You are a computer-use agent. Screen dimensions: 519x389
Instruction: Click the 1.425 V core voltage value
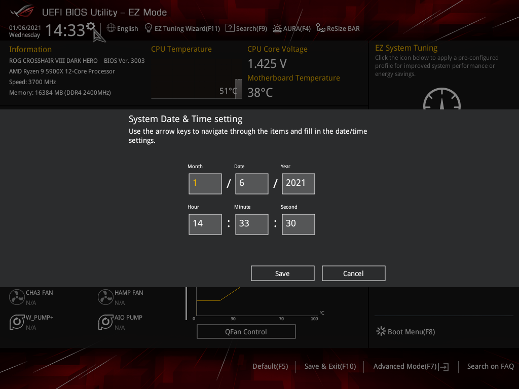point(267,63)
